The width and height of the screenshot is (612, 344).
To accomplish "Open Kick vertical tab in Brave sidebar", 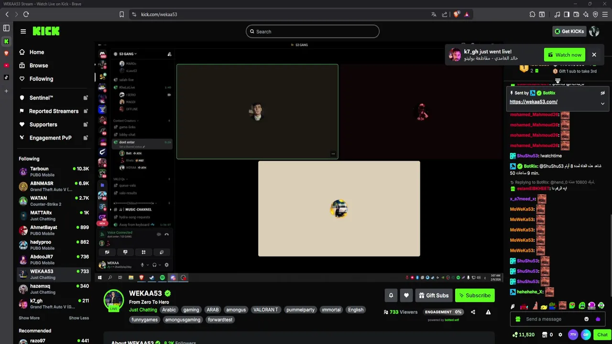I will (x=6, y=42).
